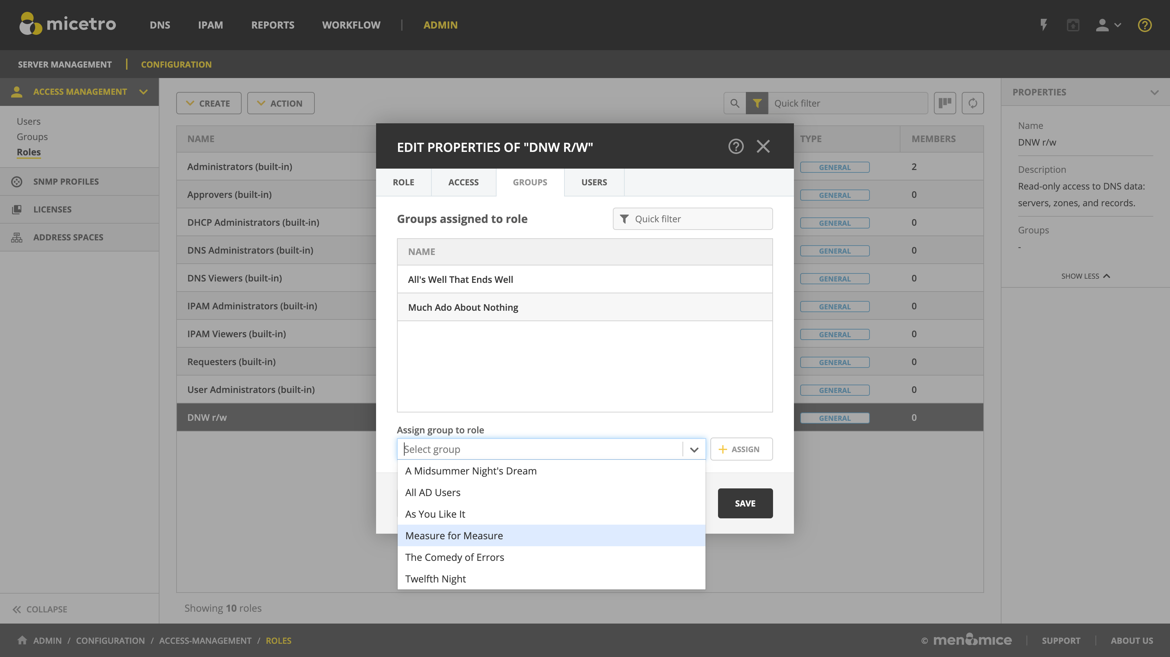Click the import icon in top bar
The width and height of the screenshot is (1170, 657).
(1073, 25)
